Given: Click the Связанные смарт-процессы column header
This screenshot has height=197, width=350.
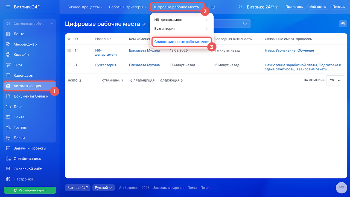Looking at the screenshot, I should pyautogui.click(x=288, y=39).
